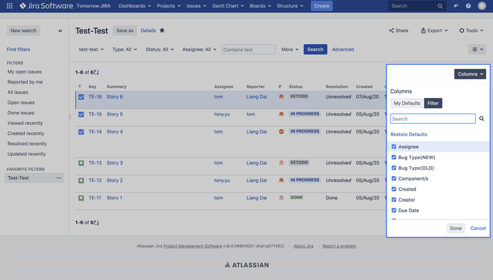Screen dimensions: 493x280
Task: Click the refresh results icon at top
Action: tap(97, 73)
